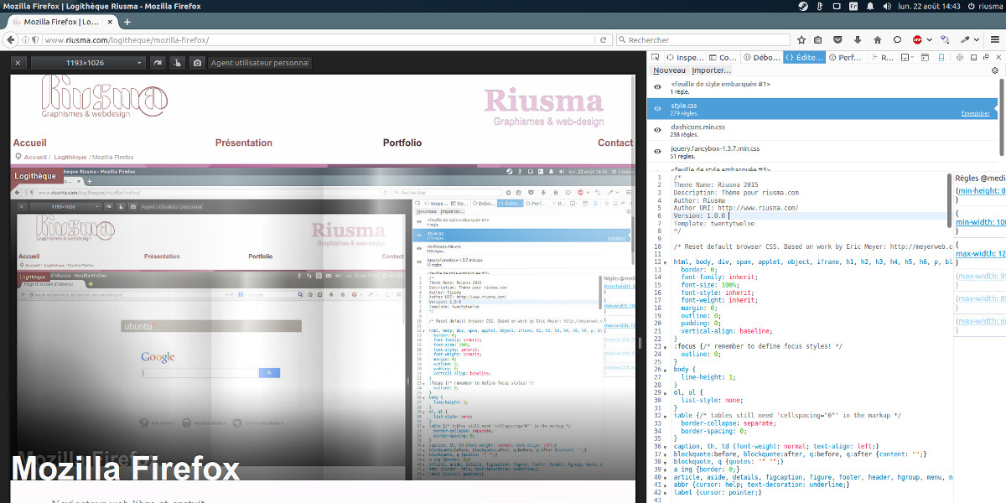Toggle visibility of feuille de style embarquée #1
Image resolution: width=1006 pixels, height=503 pixels.
(657, 87)
